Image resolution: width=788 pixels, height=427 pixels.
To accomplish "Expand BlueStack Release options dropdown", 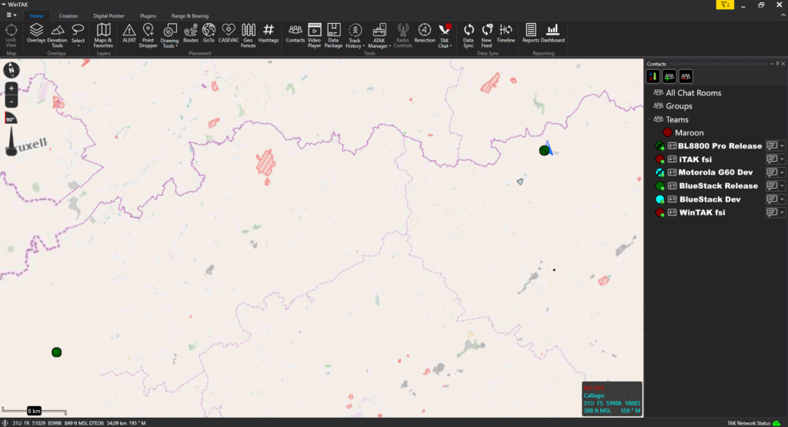I will tap(782, 186).
